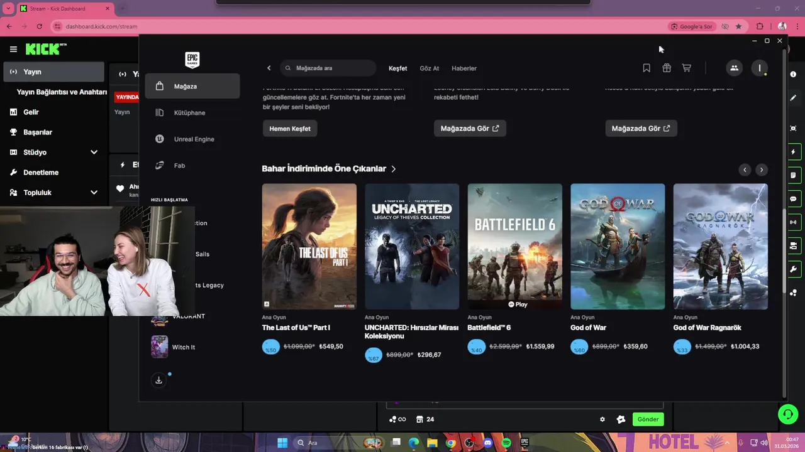Open Kick headset support button
Viewport: 805px width, 452px height.
(788, 414)
